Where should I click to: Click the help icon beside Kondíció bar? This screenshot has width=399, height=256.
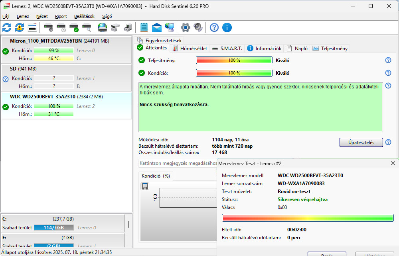tap(388, 73)
